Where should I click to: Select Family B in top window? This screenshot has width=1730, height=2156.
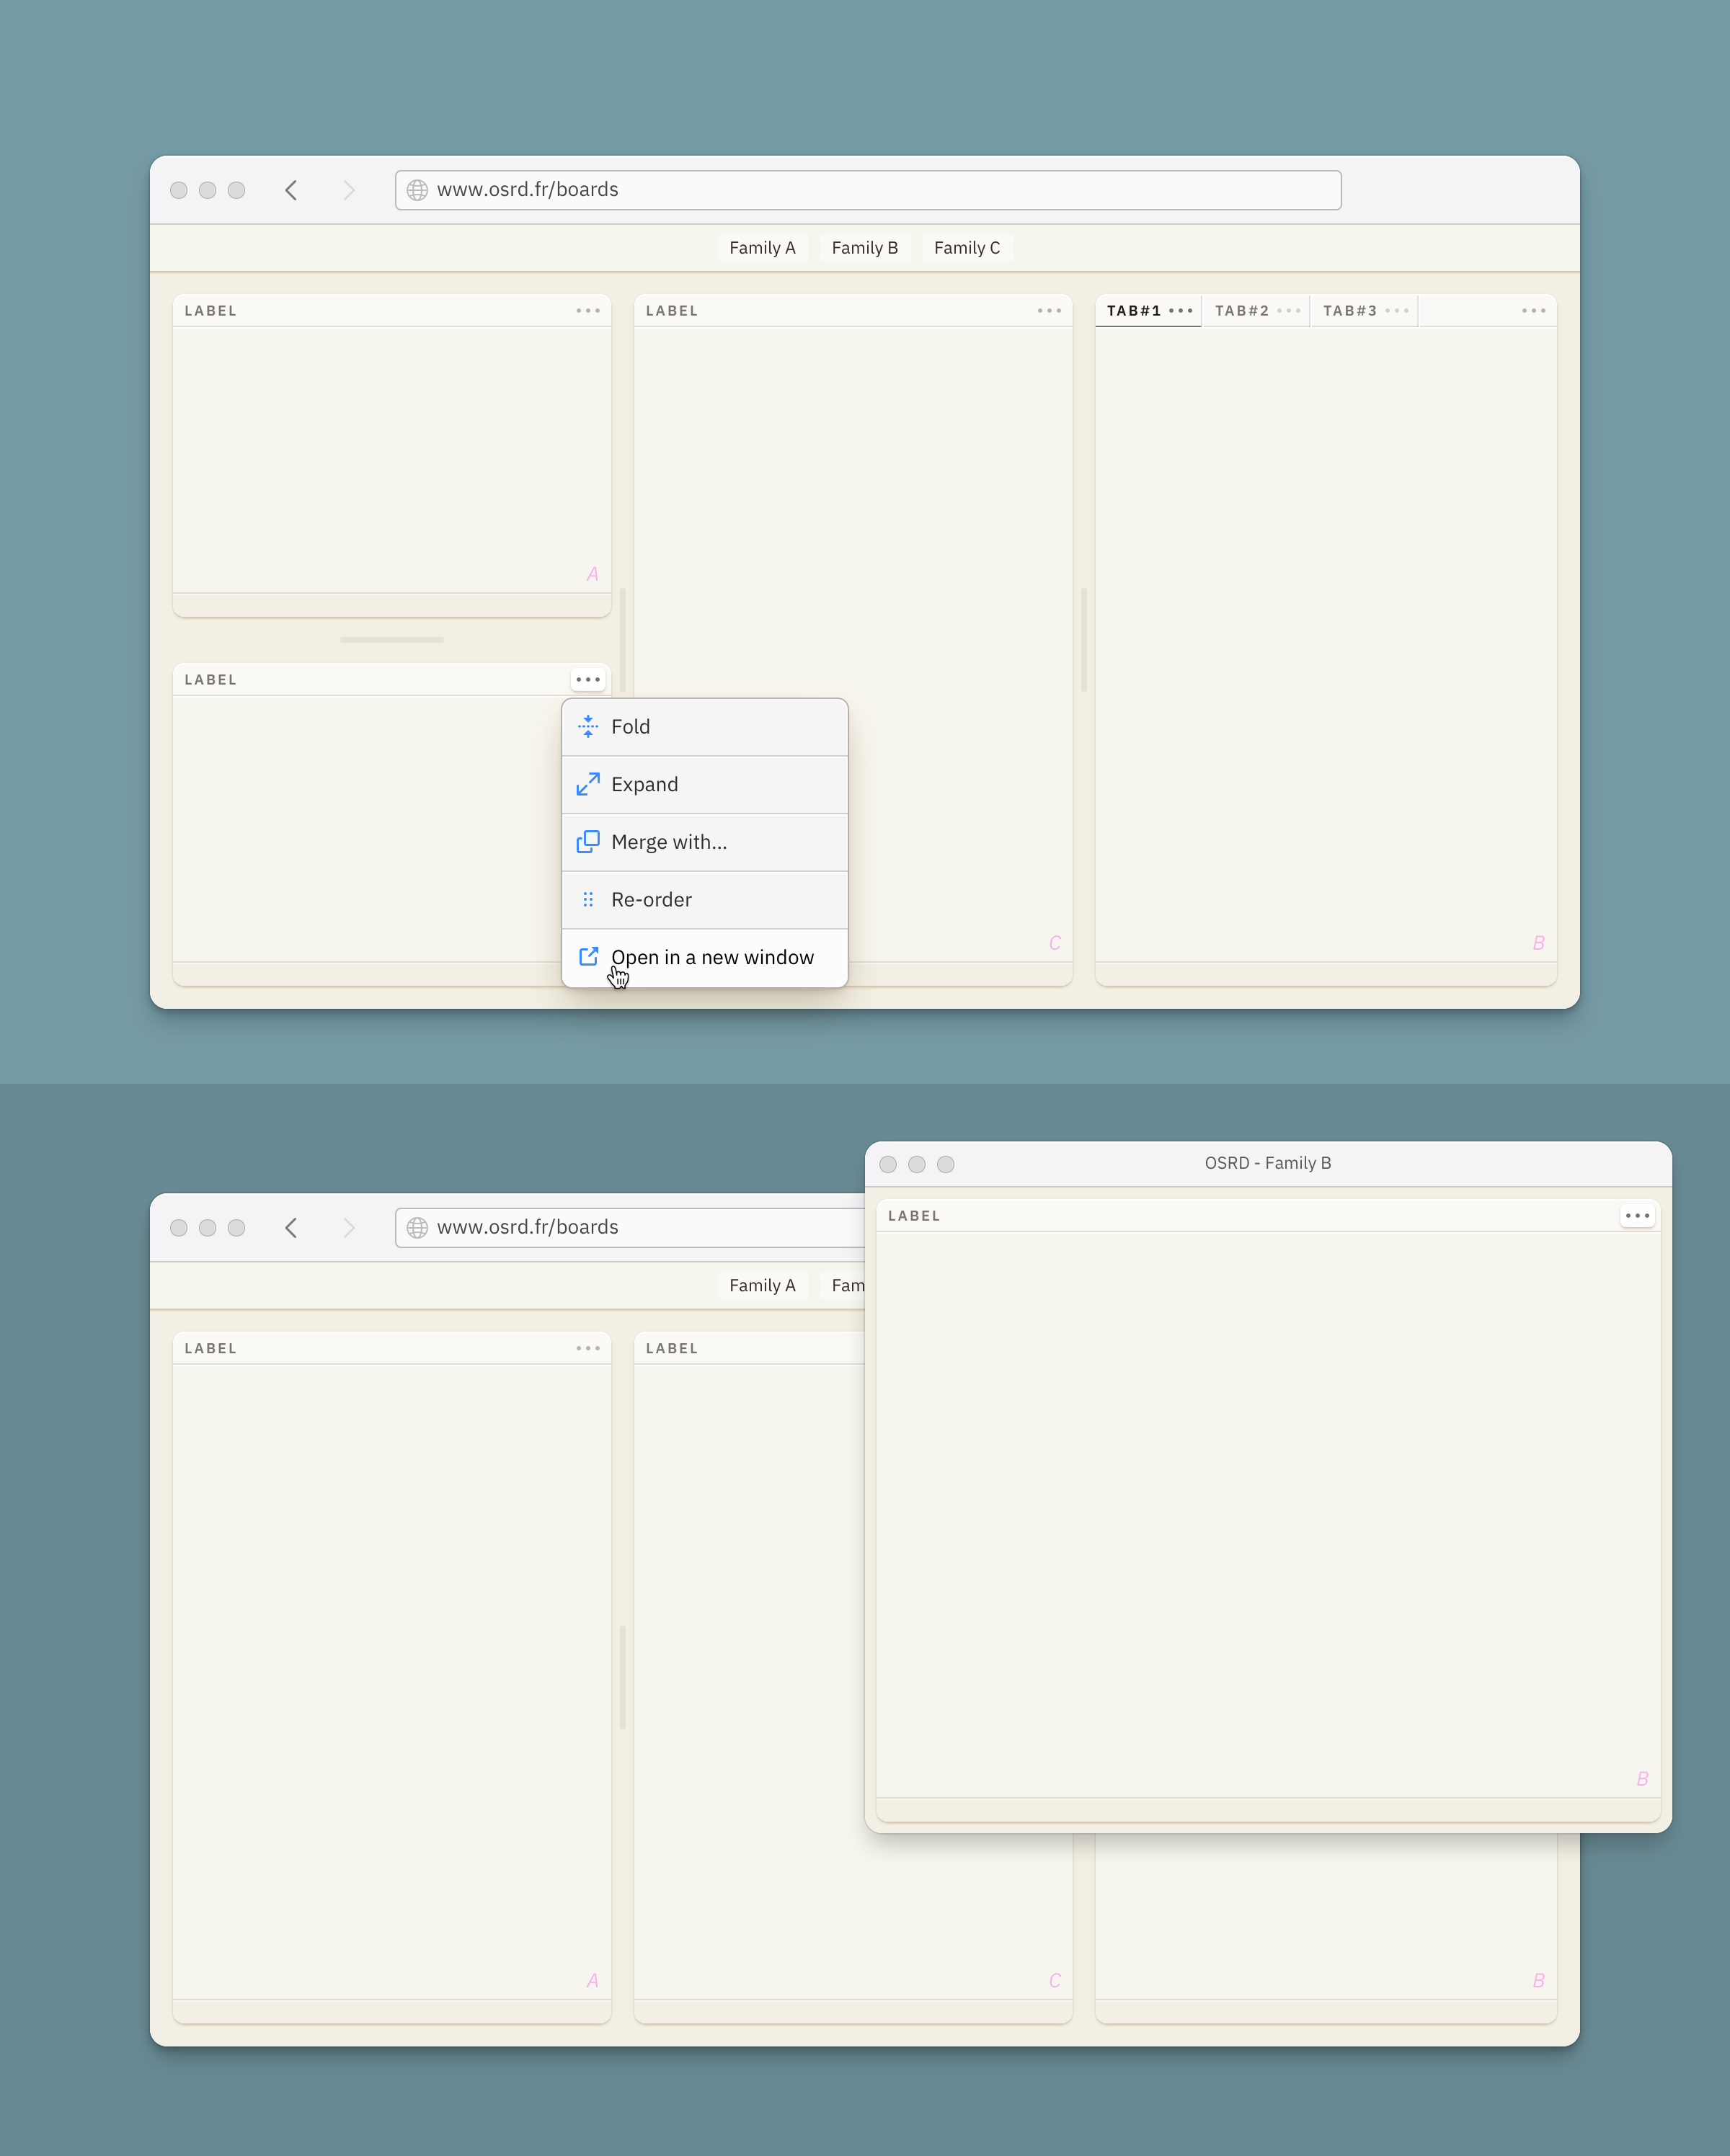pyautogui.click(x=864, y=248)
